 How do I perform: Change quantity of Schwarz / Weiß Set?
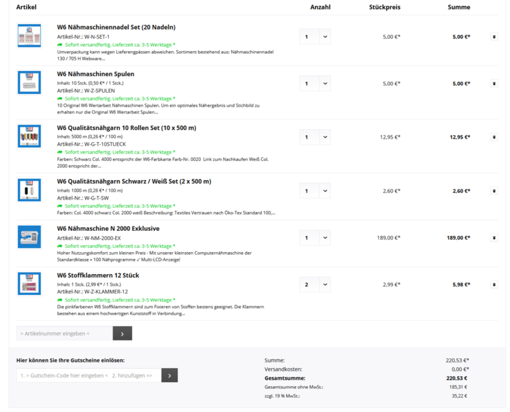(x=315, y=191)
